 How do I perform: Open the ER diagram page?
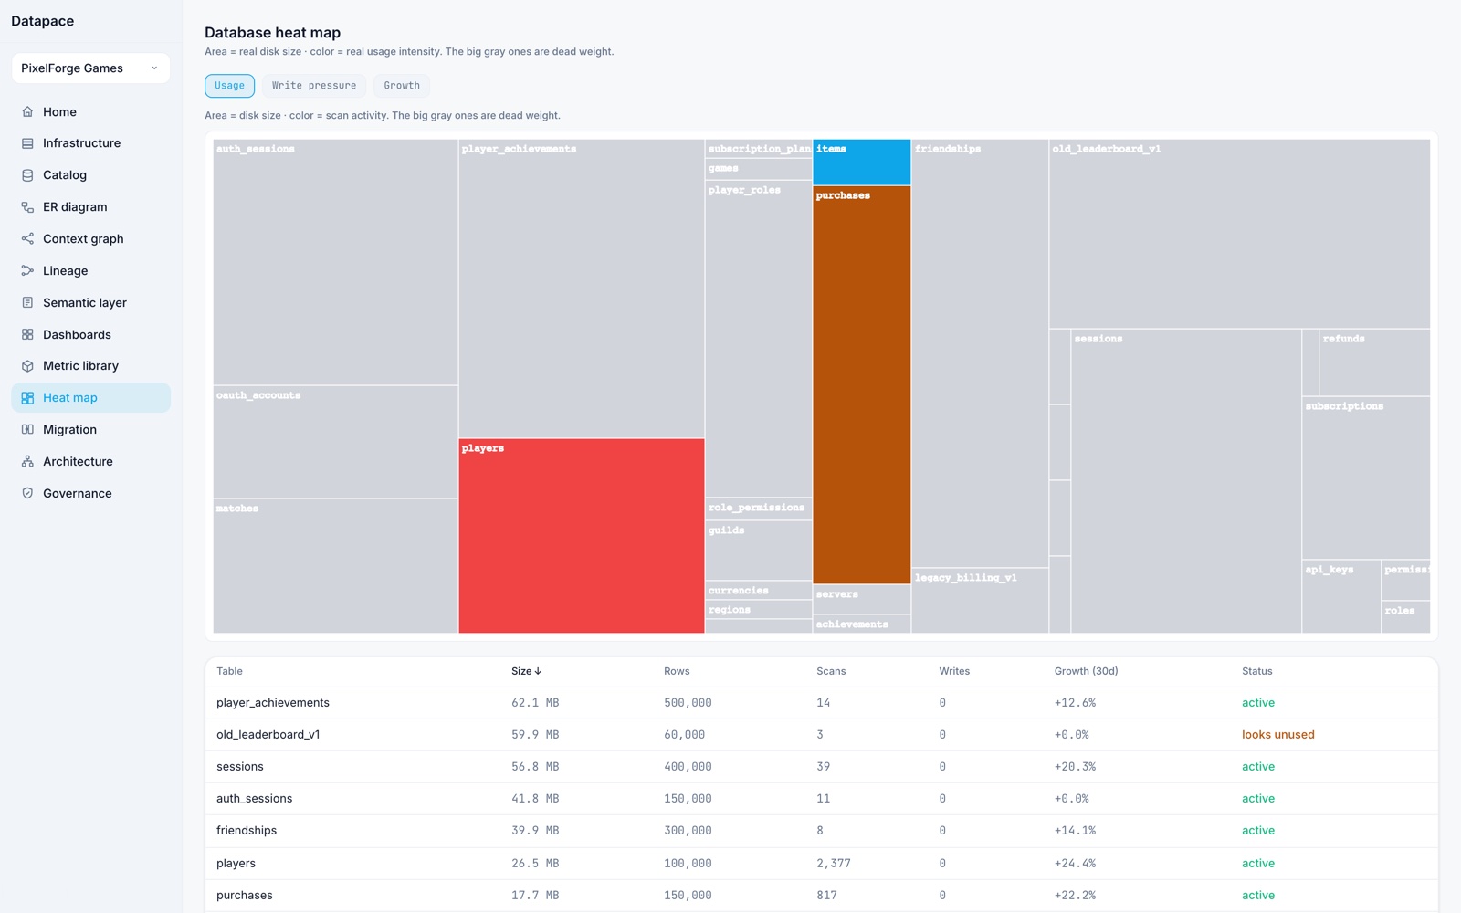pos(90,207)
